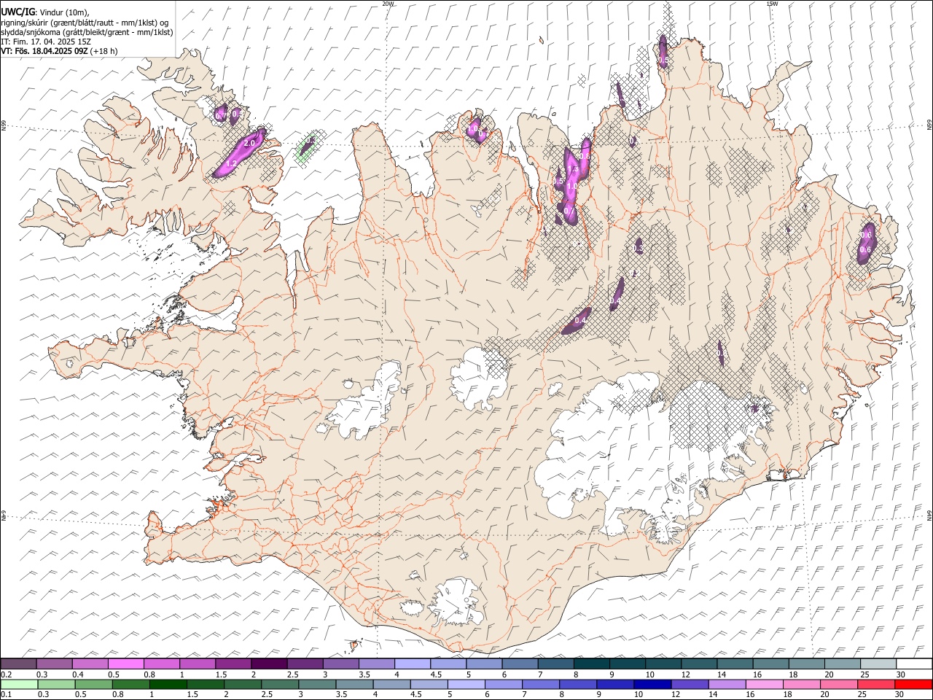Click the '10' label on the lower scale

pos(638,694)
